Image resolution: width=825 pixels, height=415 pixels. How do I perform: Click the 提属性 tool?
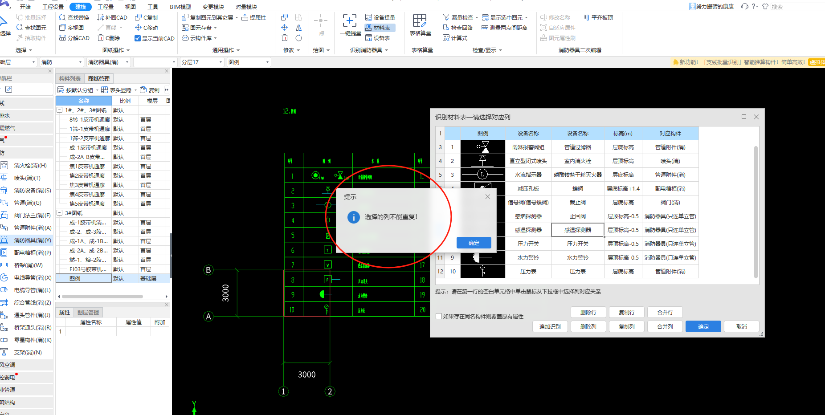tap(253, 17)
